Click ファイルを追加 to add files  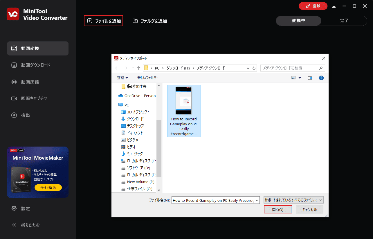coord(104,21)
